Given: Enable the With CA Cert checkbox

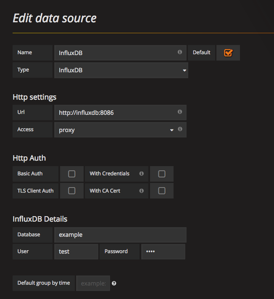Looking at the screenshot, I should pos(161,191).
